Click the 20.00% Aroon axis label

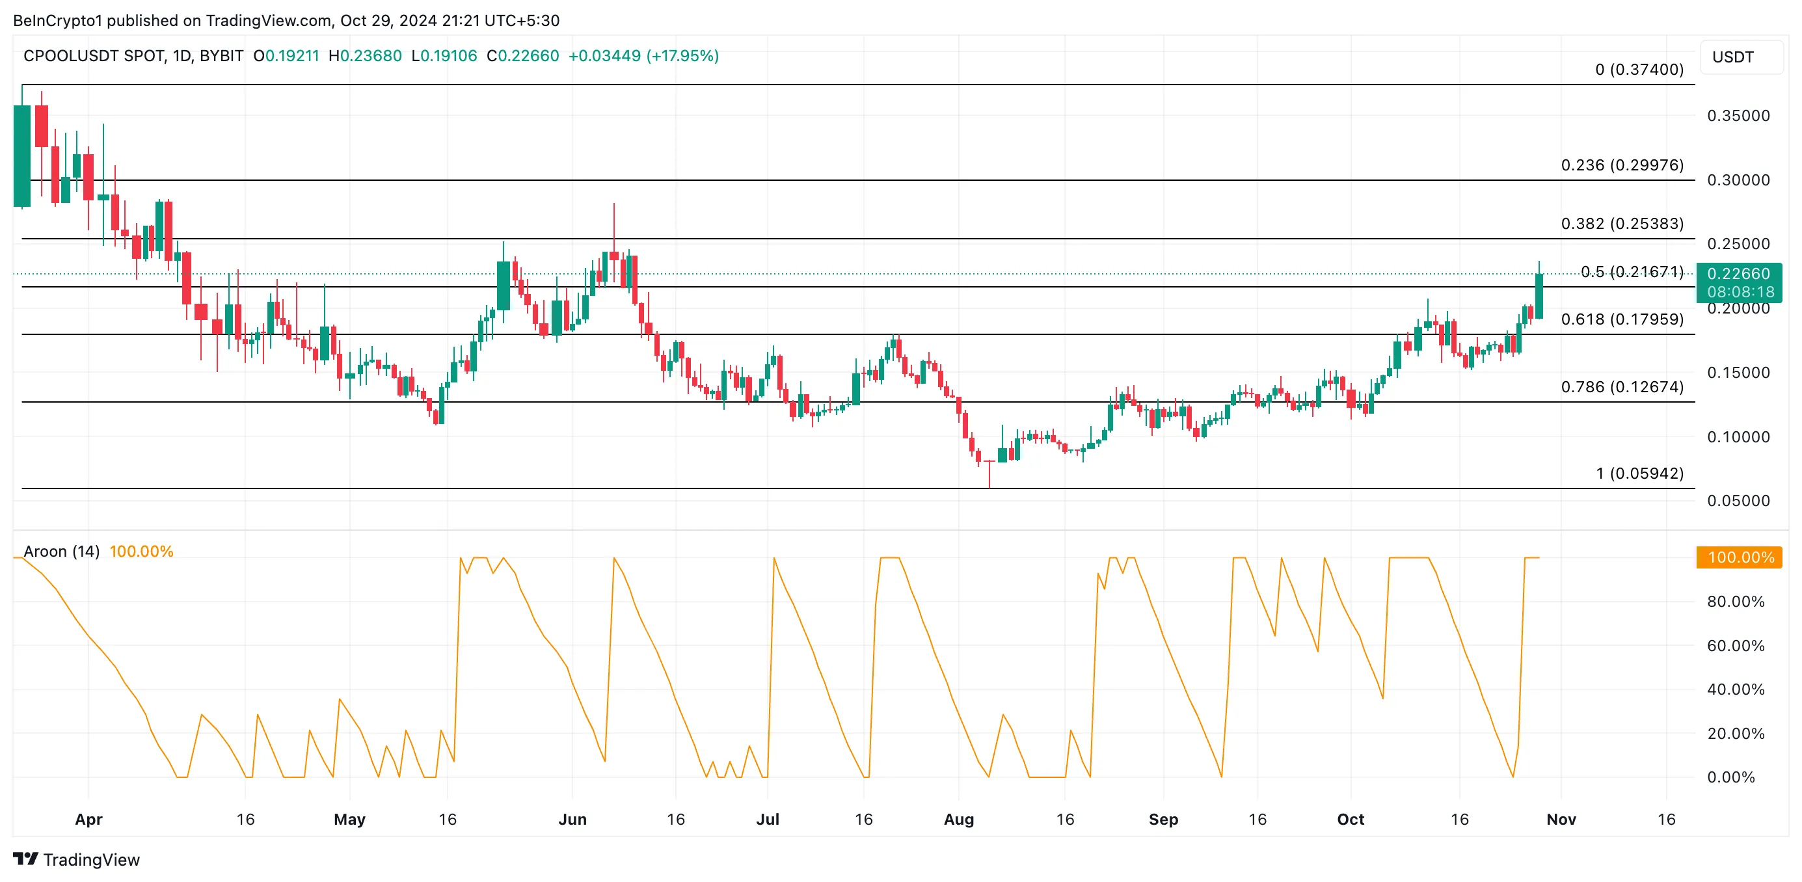point(1736,734)
